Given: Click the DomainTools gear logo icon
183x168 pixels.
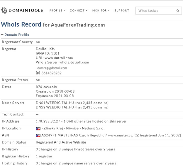Looking at the screenshot, I should point(4,10).
